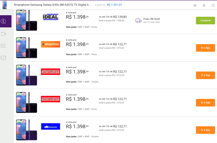Open the price history chart icon
Screen dimensions: 217x143
click(x=3, y=33)
